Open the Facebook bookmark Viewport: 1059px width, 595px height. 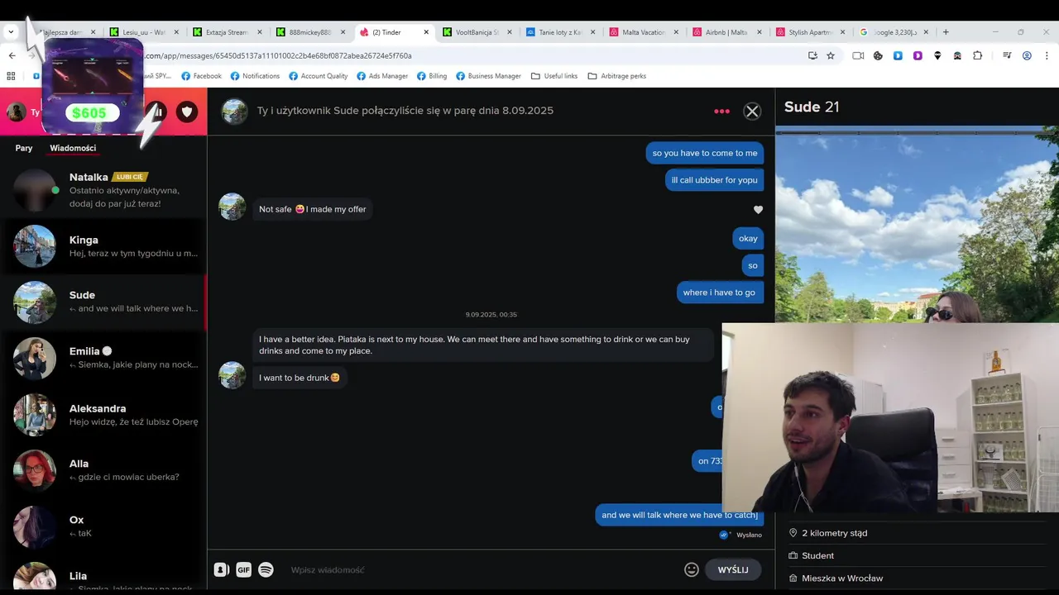pos(202,76)
